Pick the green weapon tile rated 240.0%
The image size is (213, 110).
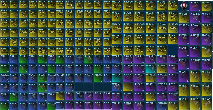[x=52, y=69]
